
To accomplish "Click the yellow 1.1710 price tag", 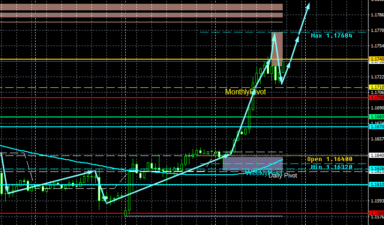I will (x=376, y=87).
